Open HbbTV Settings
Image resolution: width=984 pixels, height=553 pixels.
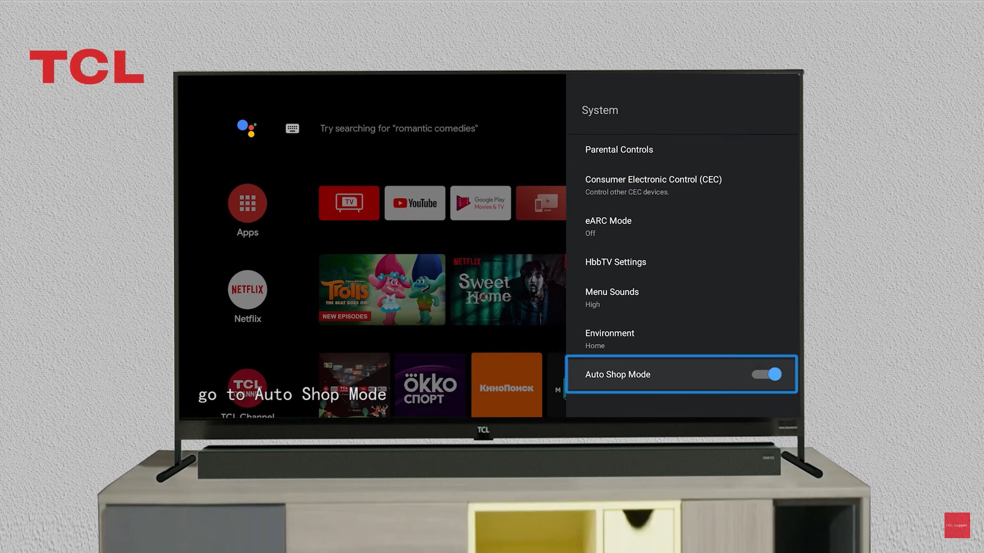pos(681,262)
